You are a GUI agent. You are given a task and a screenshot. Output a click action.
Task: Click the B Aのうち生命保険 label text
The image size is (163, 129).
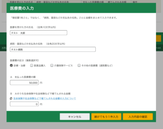tap(40, 93)
